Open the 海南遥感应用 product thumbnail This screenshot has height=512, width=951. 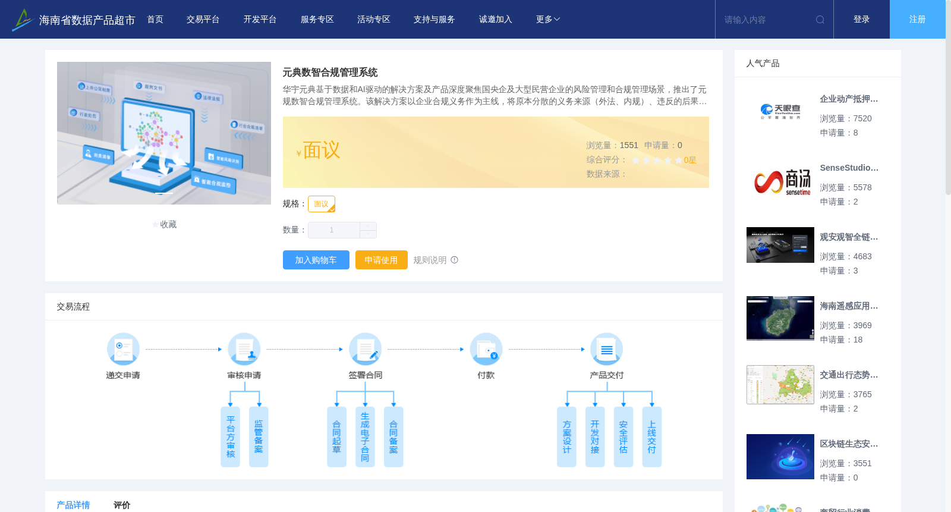[x=780, y=318]
